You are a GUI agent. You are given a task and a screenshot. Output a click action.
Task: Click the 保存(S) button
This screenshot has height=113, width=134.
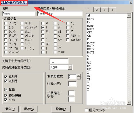(x=29, y=109)
